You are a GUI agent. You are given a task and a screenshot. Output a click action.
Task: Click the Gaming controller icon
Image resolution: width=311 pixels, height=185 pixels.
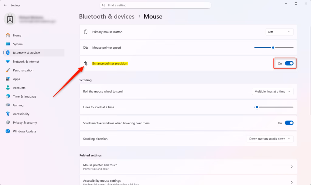click(8, 105)
